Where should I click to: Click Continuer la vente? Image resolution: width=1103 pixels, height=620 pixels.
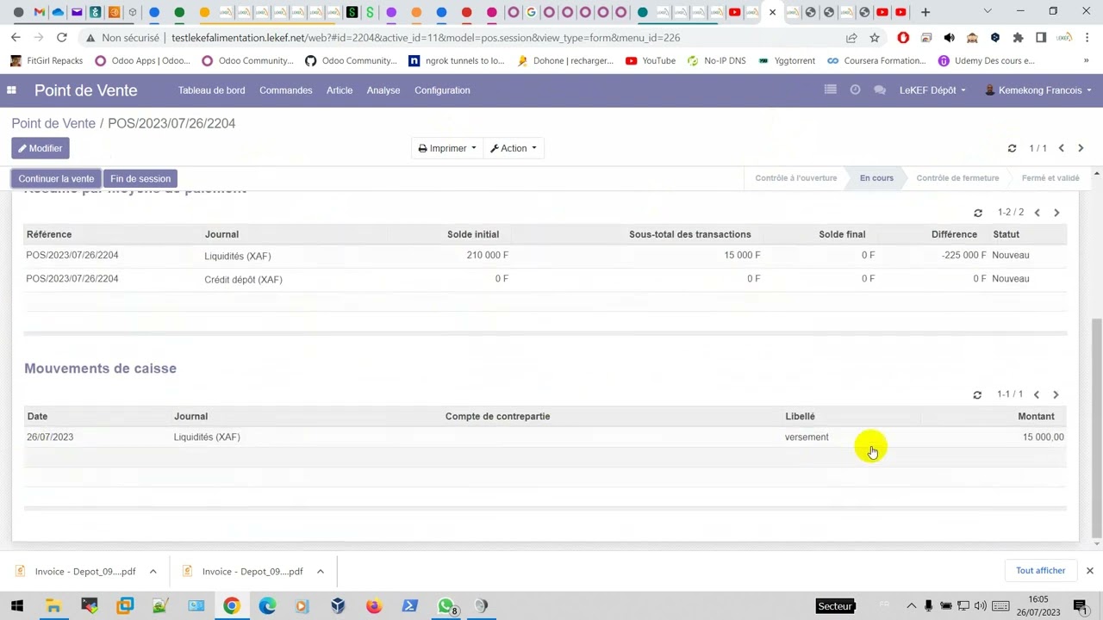tap(56, 179)
